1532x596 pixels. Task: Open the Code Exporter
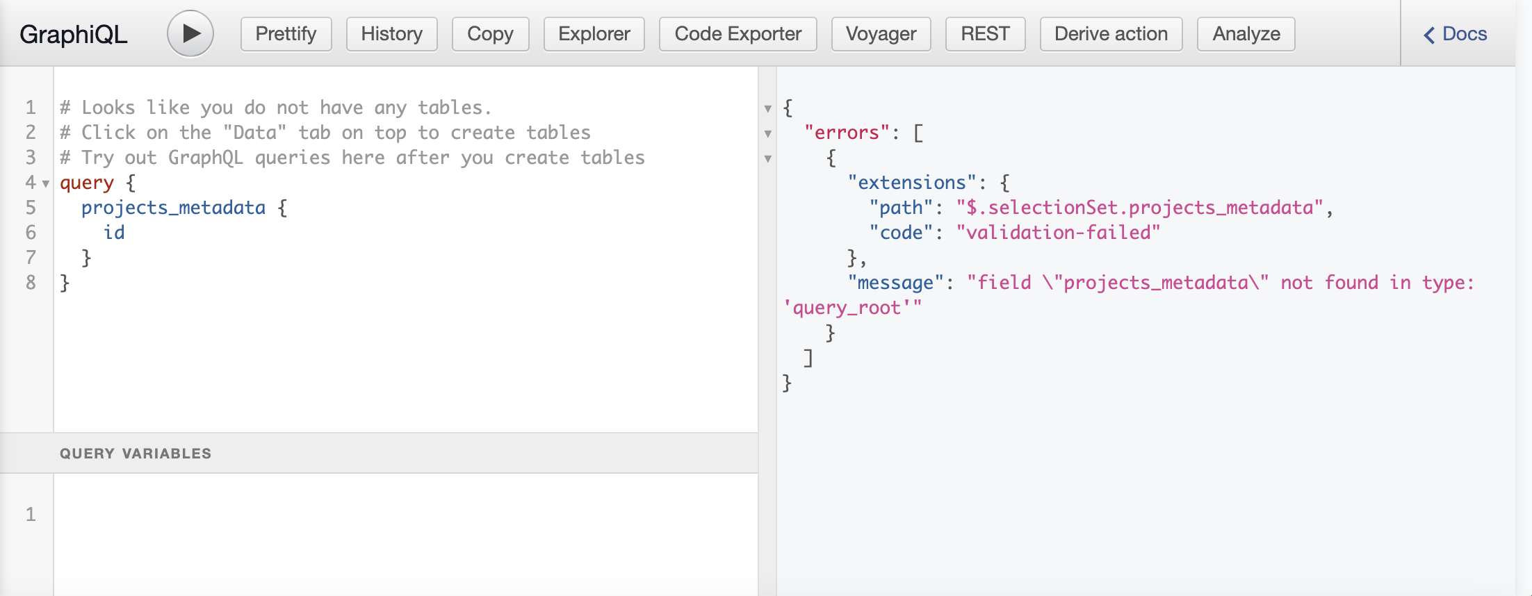[x=738, y=34]
